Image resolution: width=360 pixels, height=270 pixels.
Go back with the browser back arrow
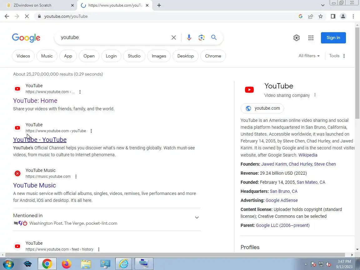(x=7, y=16)
